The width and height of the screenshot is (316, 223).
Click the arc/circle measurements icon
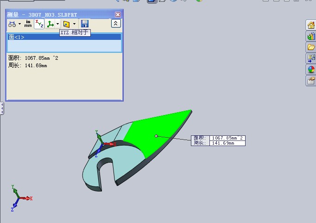click(x=12, y=24)
